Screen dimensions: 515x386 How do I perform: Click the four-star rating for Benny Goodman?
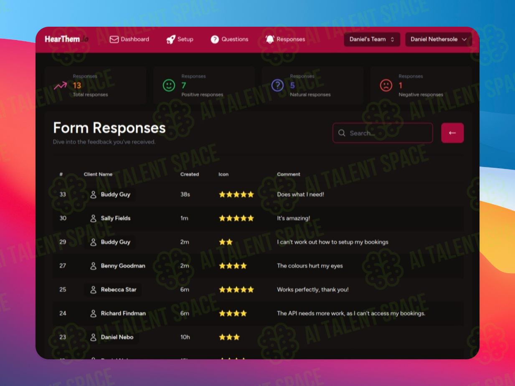[x=233, y=266]
